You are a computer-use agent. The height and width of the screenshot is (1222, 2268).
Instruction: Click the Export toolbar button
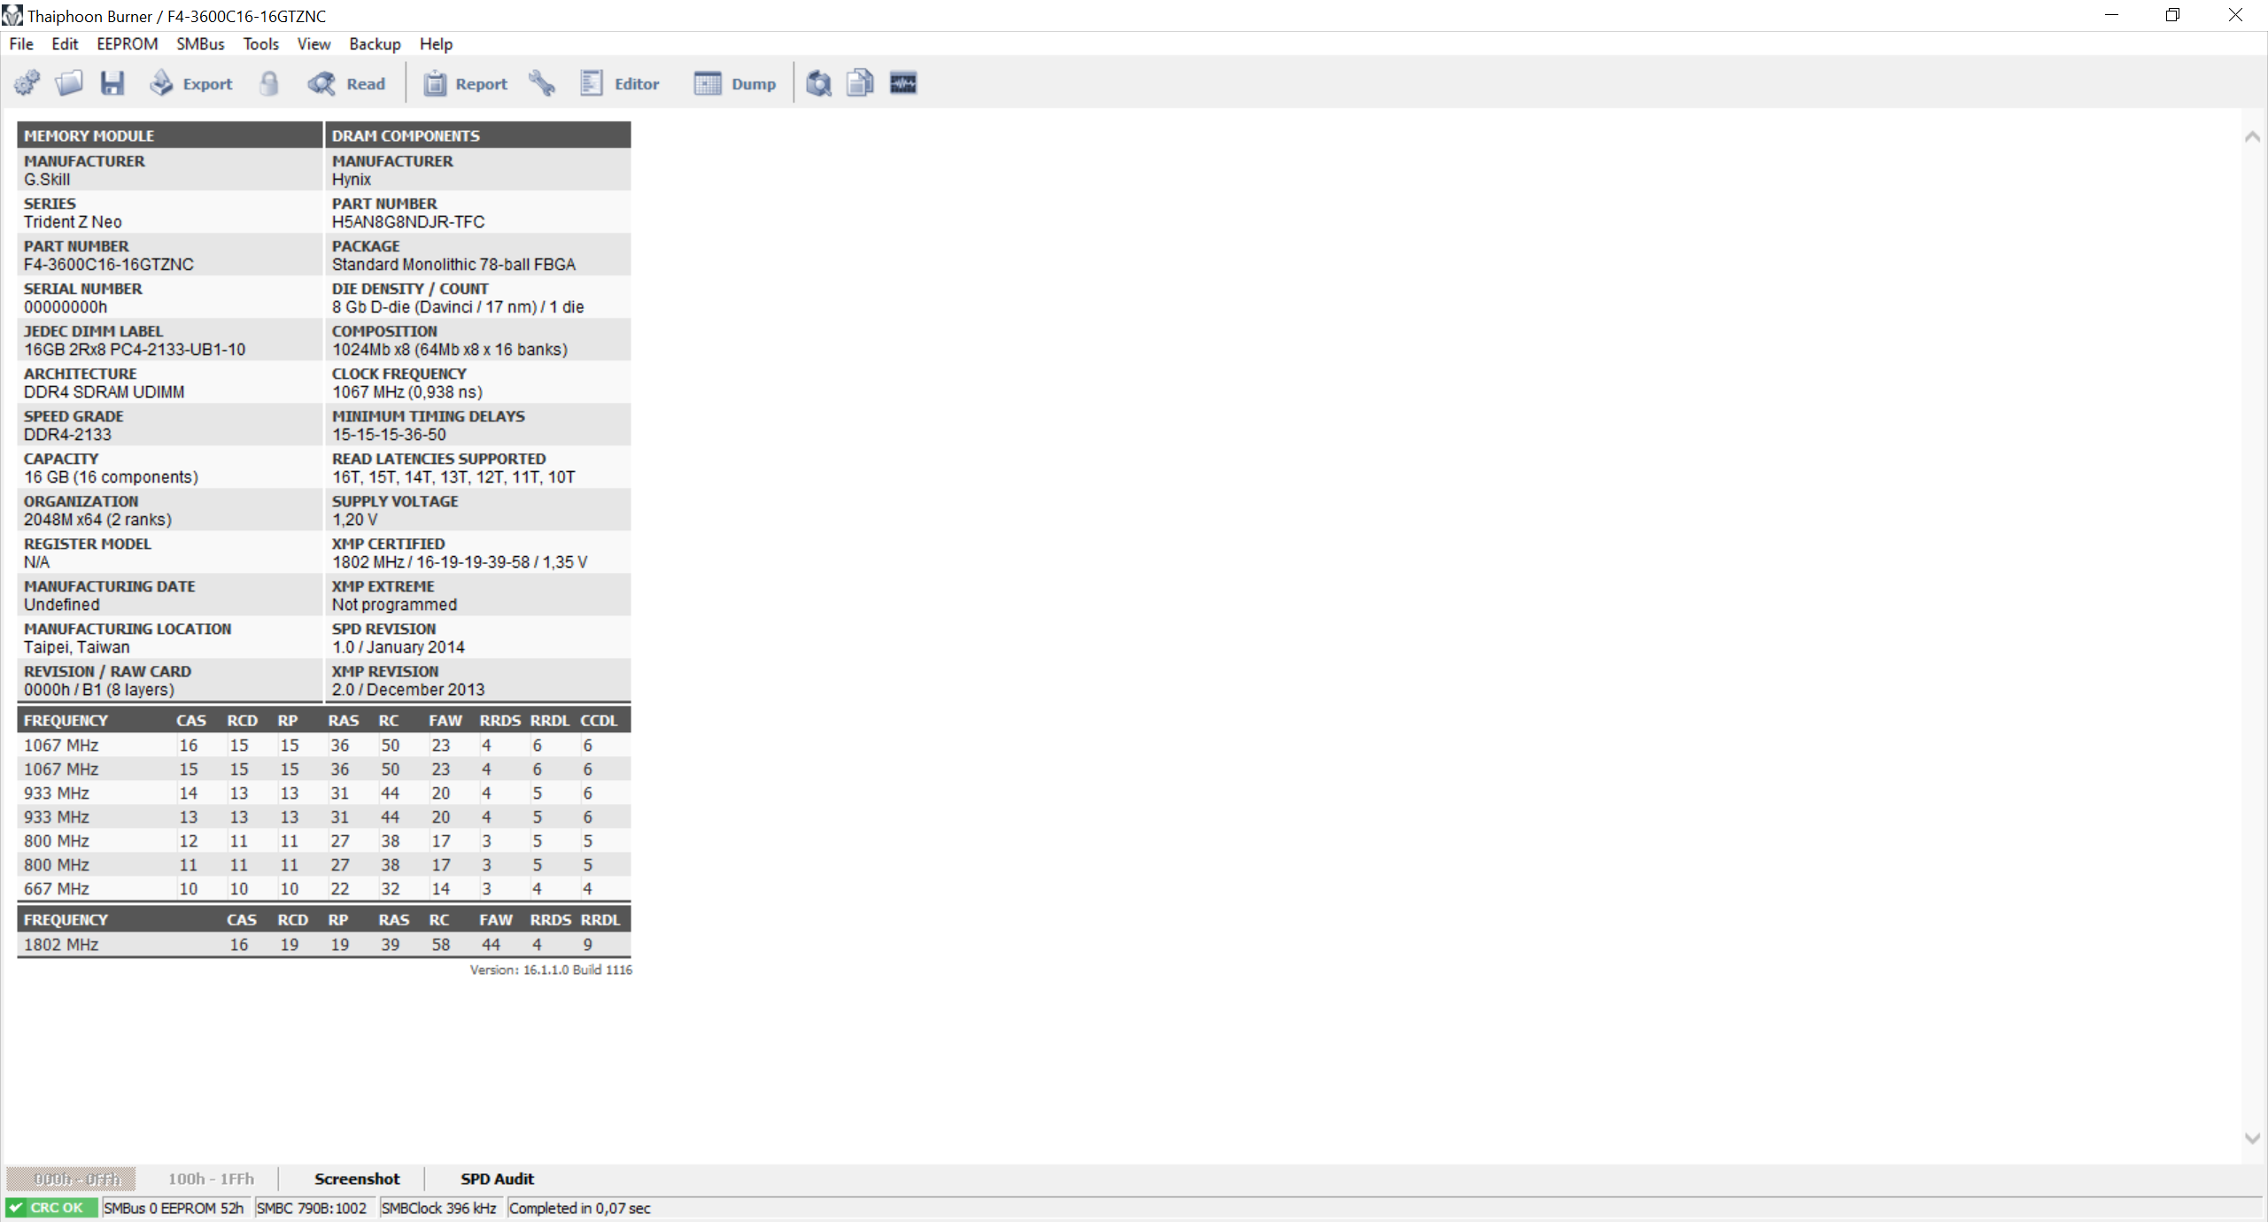click(190, 83)
